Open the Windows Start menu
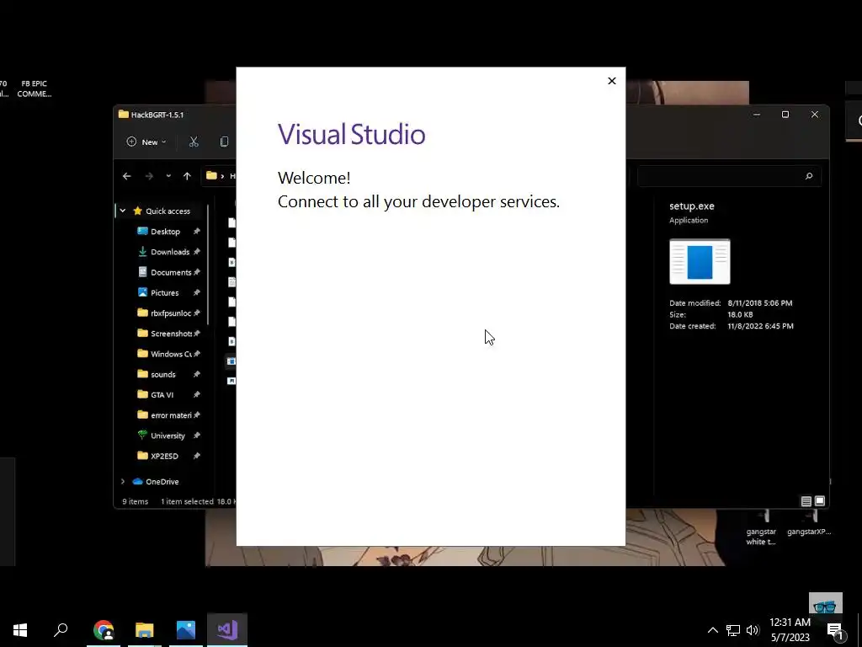The image size is (862, 647). pyautogui.click(x=20, y=630)
